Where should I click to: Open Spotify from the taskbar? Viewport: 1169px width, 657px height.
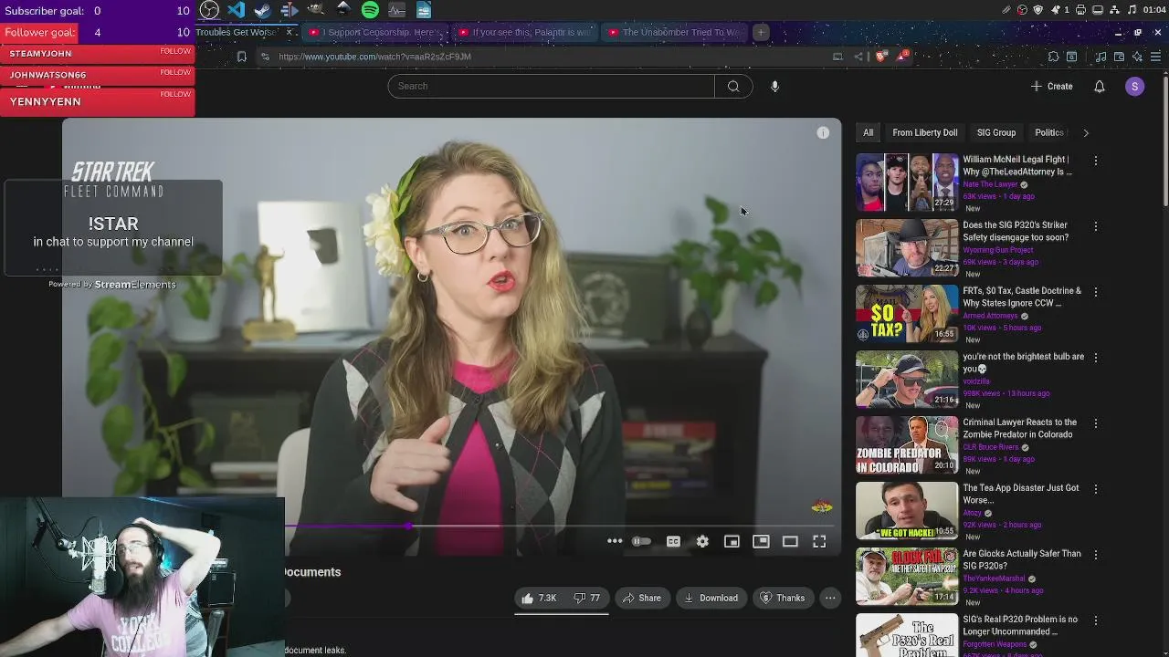[370, 10]
